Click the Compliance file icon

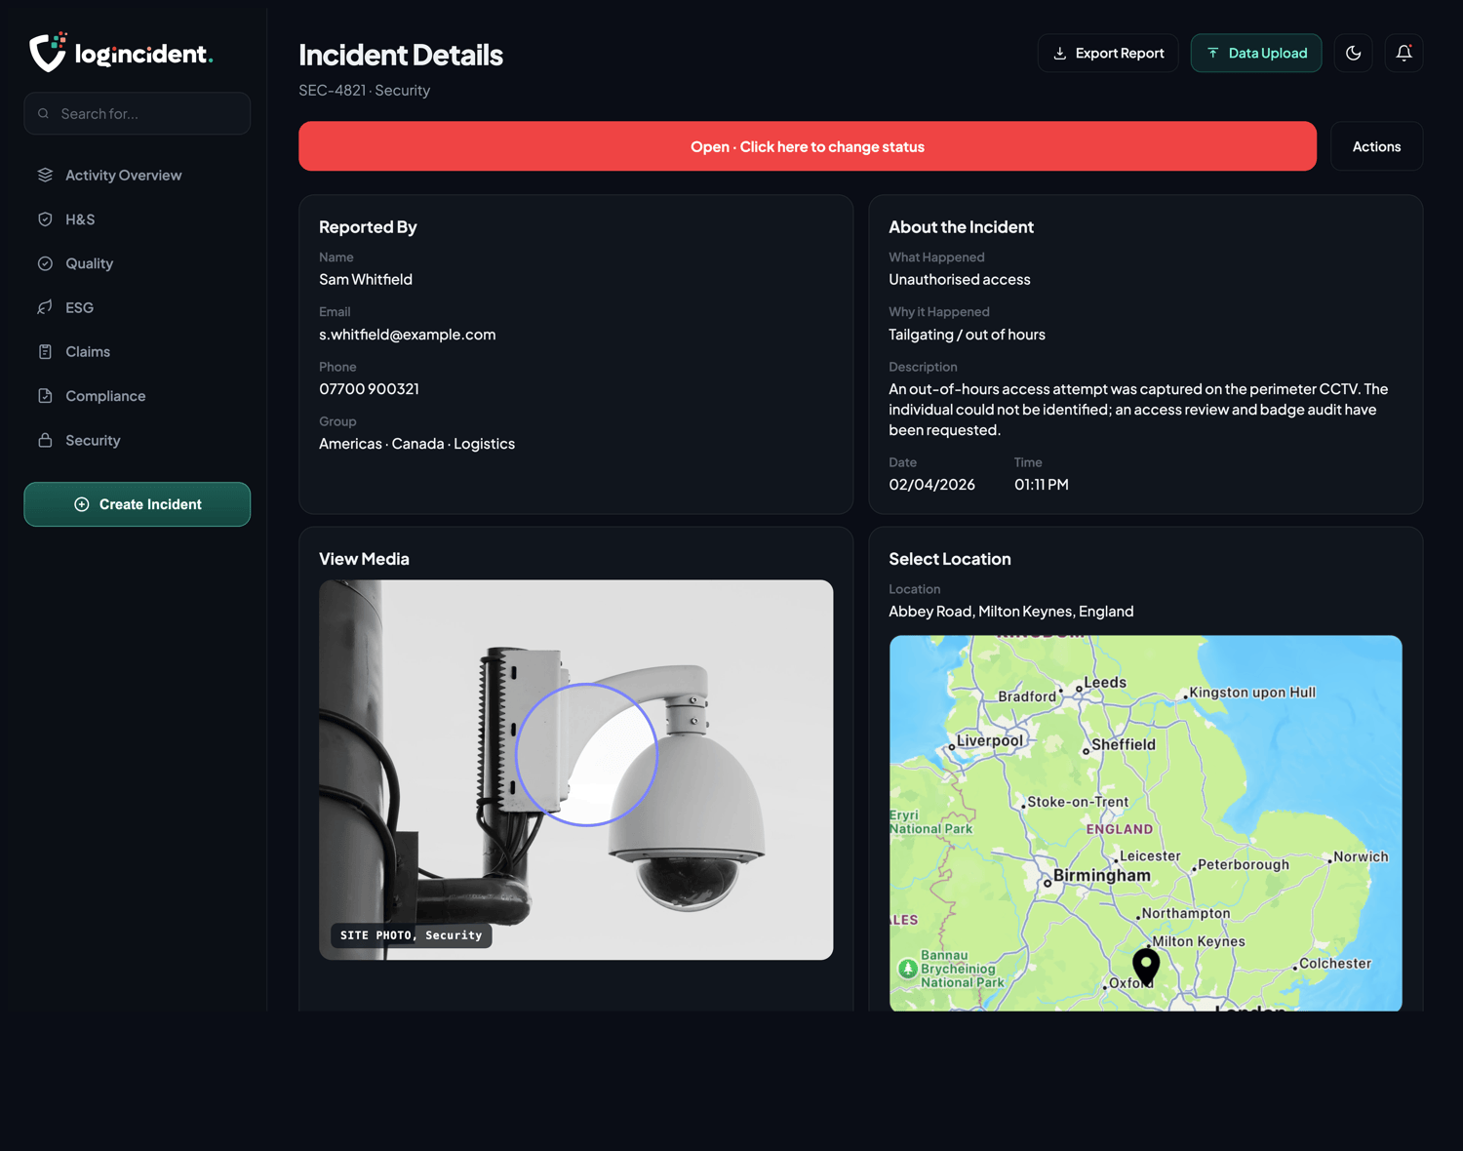pyautogui.click(x=45, y=396)
